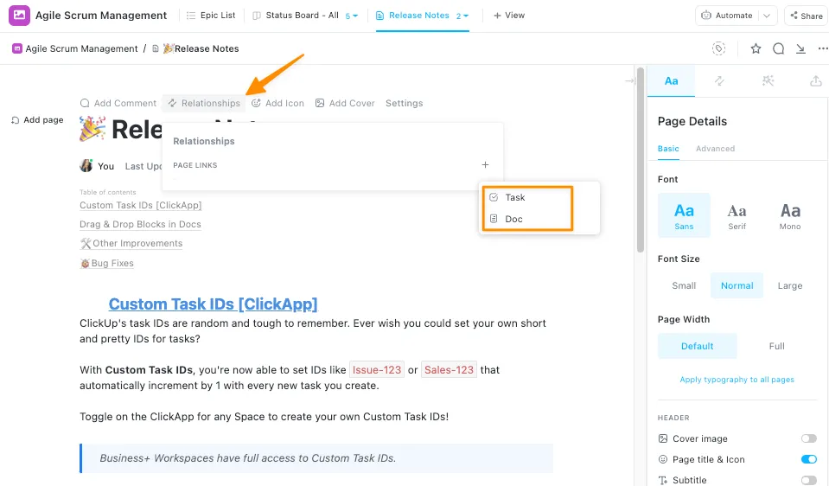Add a new View
Image resolution: width=829 pixels, height=486 pixels.
pyautogui.click(x=508, y=16)
